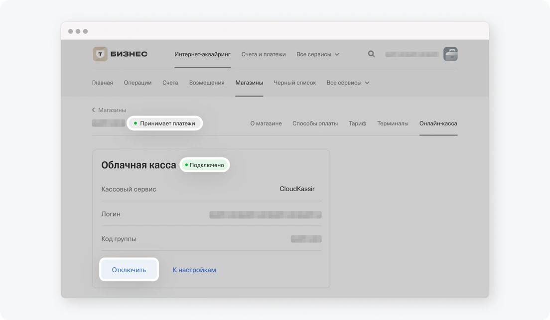Screen dimensions: 550x320
Task: Expand the top Все сервисы dropdown
Action: pos(317,54)
